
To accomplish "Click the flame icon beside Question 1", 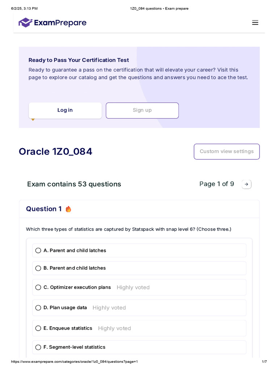I will (68, 209).
